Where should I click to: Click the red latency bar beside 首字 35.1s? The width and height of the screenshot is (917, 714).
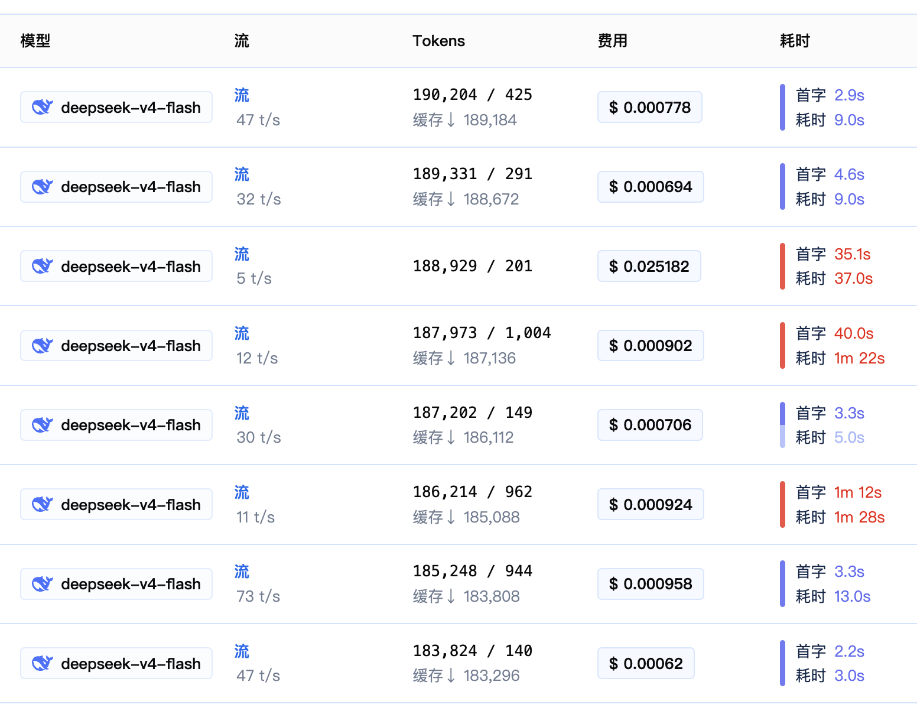782,266
